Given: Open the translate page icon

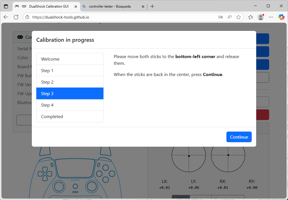Looking at the screenshot, I should 220,17.
